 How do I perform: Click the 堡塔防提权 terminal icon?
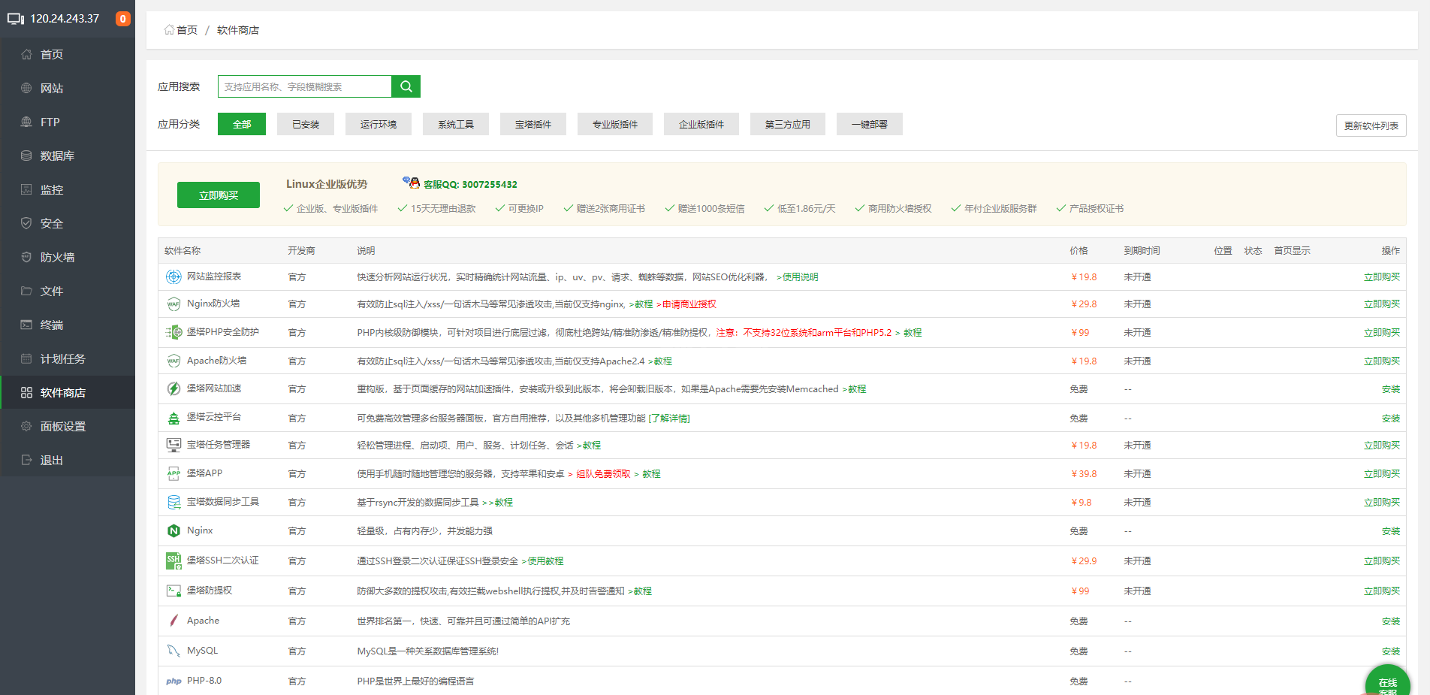[173, 591]
